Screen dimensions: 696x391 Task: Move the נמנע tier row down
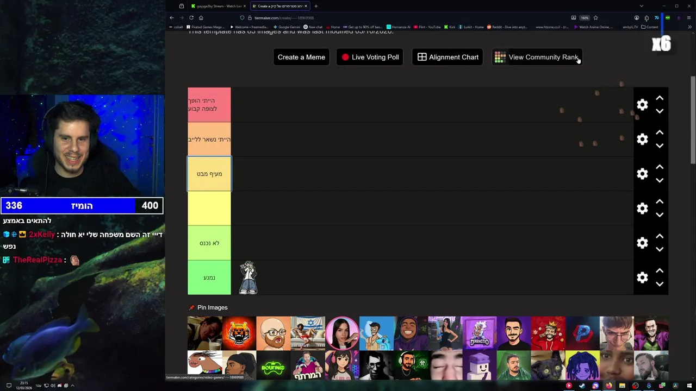[660, 284]
